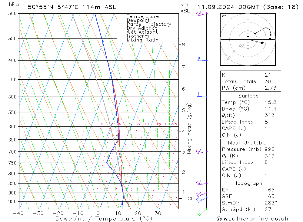This screenshot has width=303, height=222.
Task: Click the LCL marker label
Action: [189, 199]
